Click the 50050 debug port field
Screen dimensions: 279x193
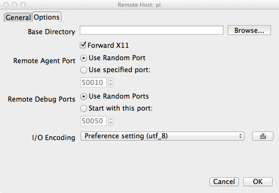[93, 121]
